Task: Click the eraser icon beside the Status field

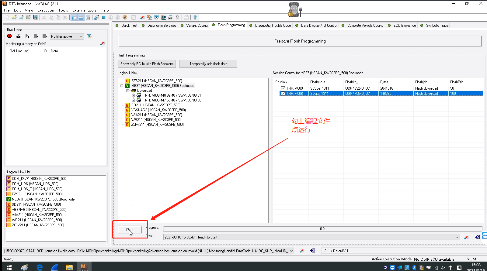Action: point(466,237)
